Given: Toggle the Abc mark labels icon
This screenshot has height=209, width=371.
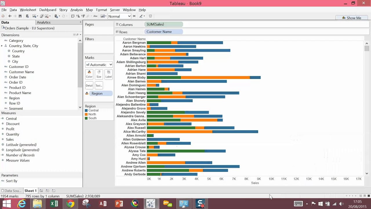Looking at the screenshot, I should coord(95,16).
